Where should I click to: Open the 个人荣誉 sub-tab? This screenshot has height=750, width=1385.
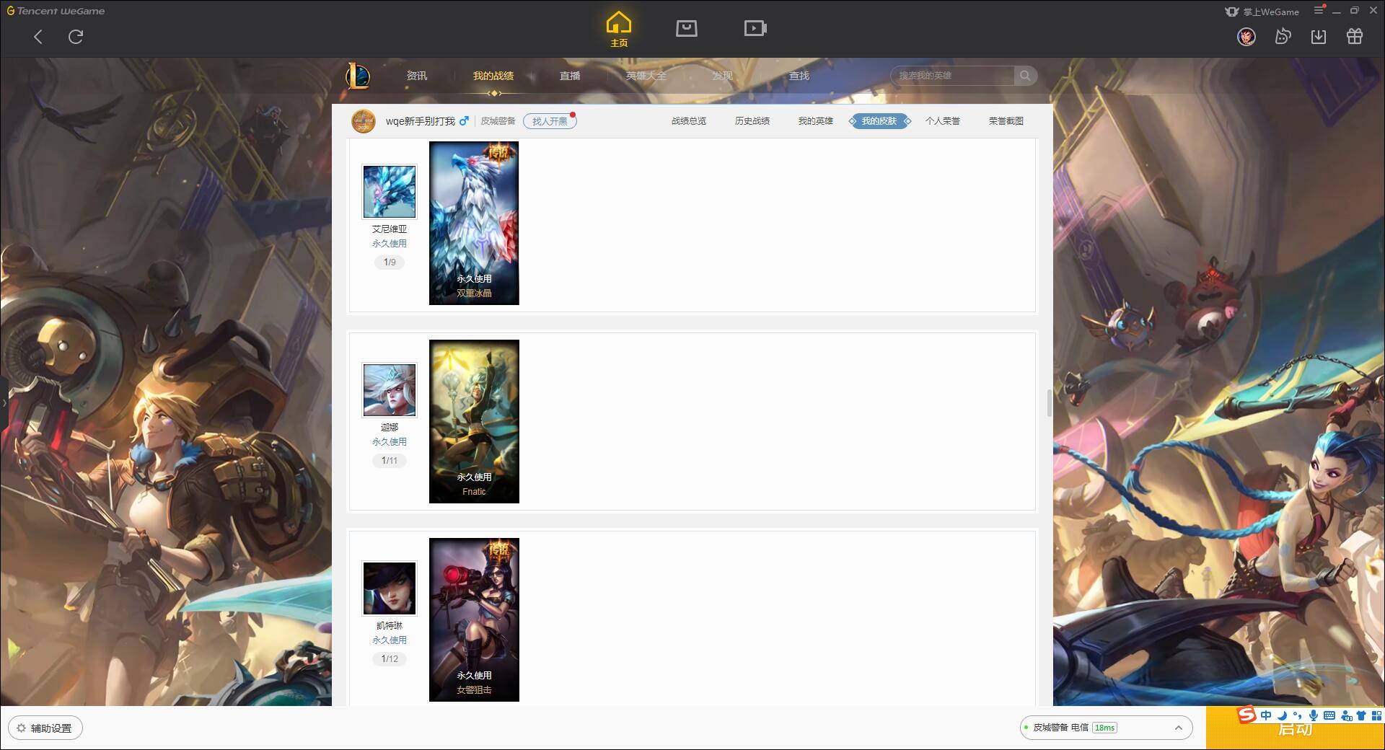(x=943, y=121)
